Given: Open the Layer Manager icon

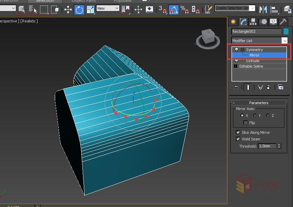Looking at the screenshot, I should [287, 9].
